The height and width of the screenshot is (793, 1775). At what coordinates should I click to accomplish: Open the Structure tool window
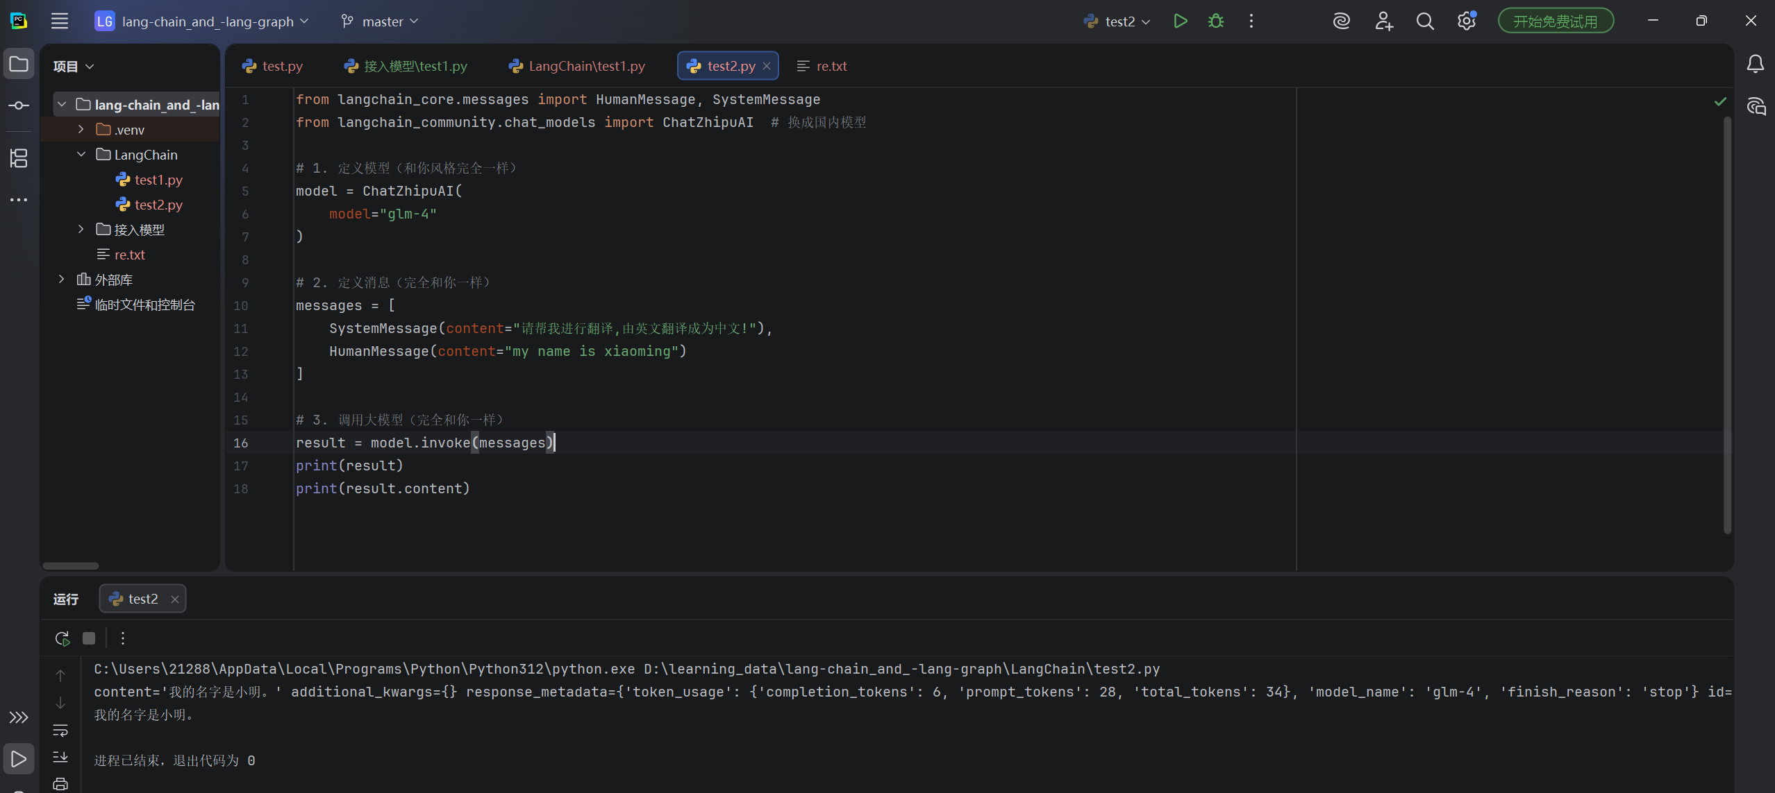[19, 158]
